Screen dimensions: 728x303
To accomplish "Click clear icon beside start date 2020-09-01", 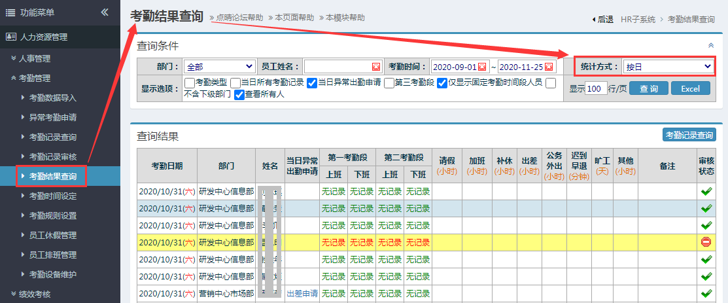I will coord(482,67).
